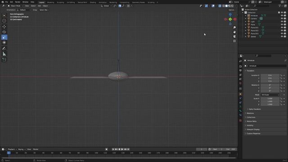Select the Add Cube tool
Viewport: 288px width, 162px height.
pos(4,60)
